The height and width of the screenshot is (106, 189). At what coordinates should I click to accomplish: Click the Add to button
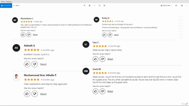coord(16,6)
